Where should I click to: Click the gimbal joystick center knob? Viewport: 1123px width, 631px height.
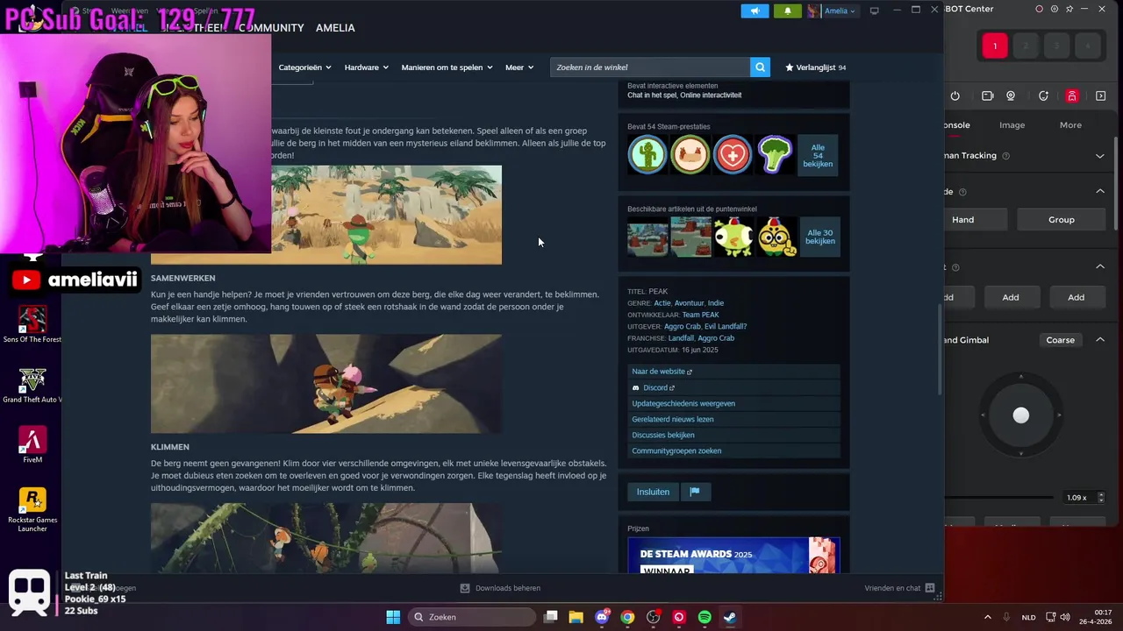1020,415
